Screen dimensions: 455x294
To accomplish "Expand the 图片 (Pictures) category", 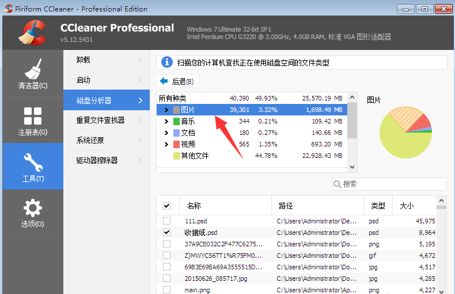I will tap(166, 110).
